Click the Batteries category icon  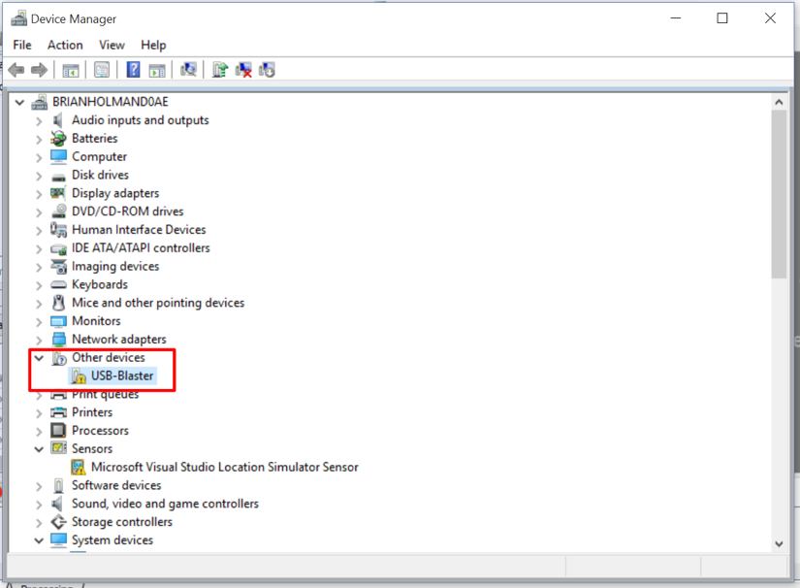tap(58, 139)
